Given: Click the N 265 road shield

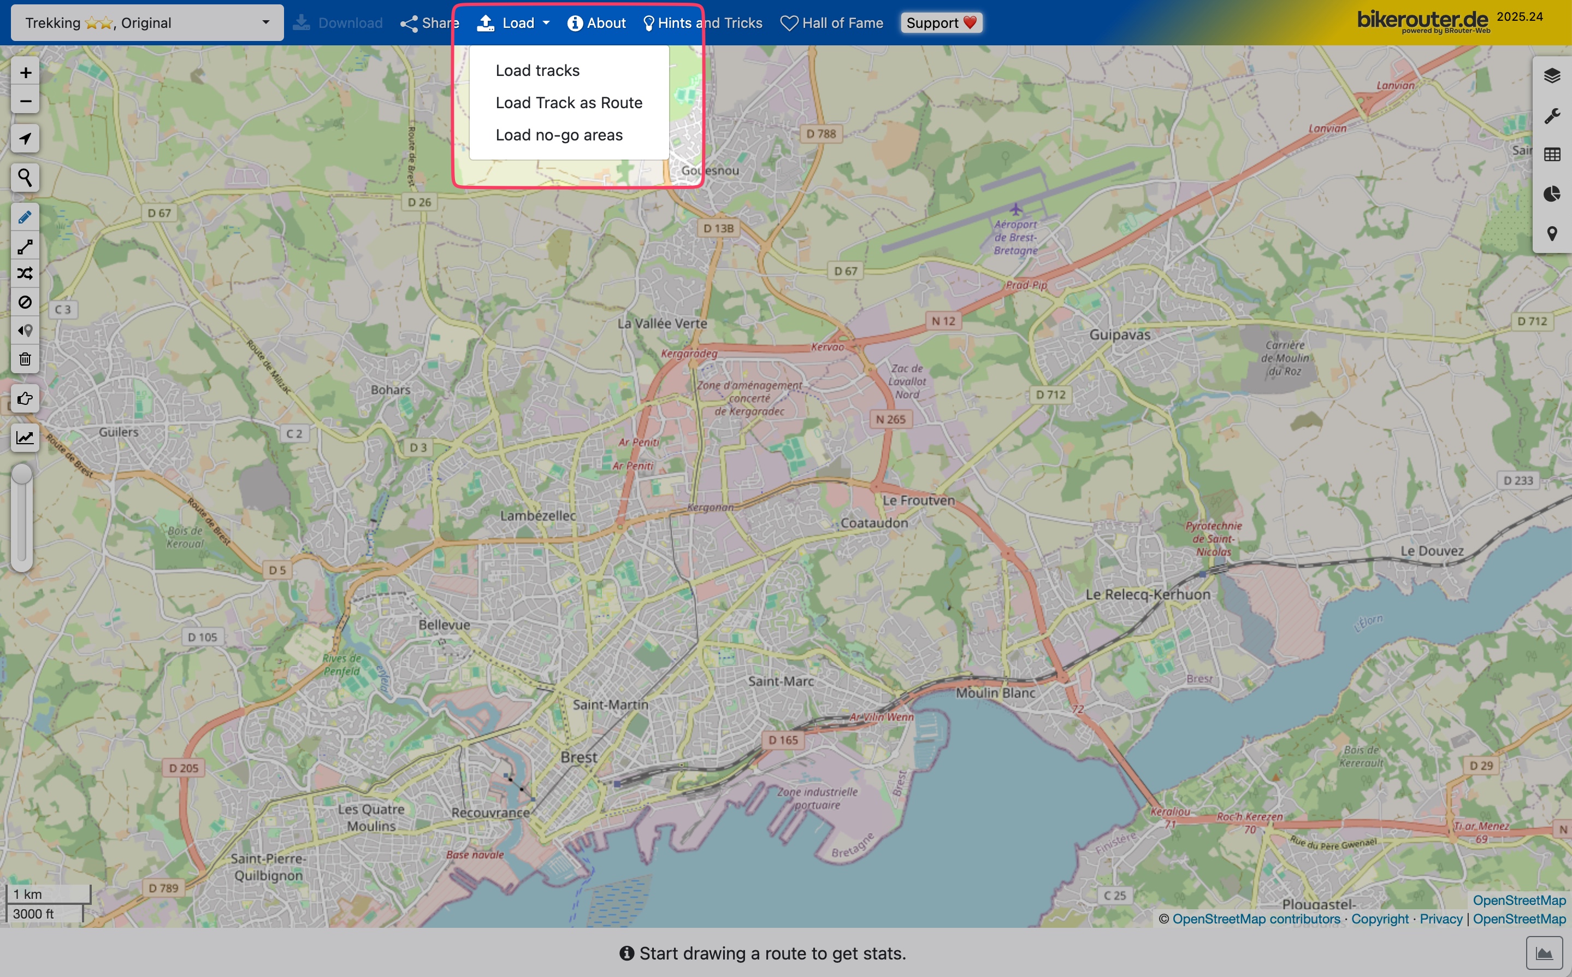Looking at the screenshot, I should pos(891,419).
